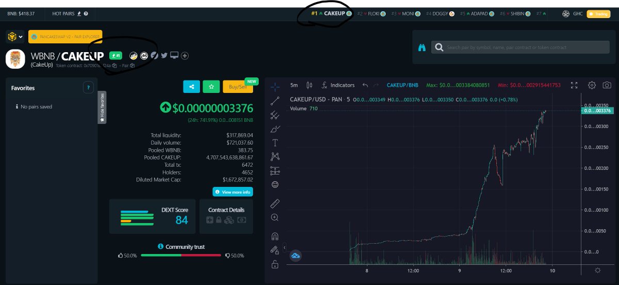Image resolution: width=619 pixels, height=285 pixels.
Task: Toggle stay in drawing mode pencil-lock
Action: 275,250
